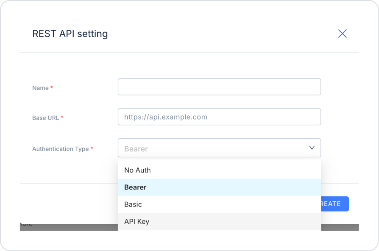Open the partially hidden blue link at bottom-left
The image size is (379, 251).
click(x=26, y=224)
